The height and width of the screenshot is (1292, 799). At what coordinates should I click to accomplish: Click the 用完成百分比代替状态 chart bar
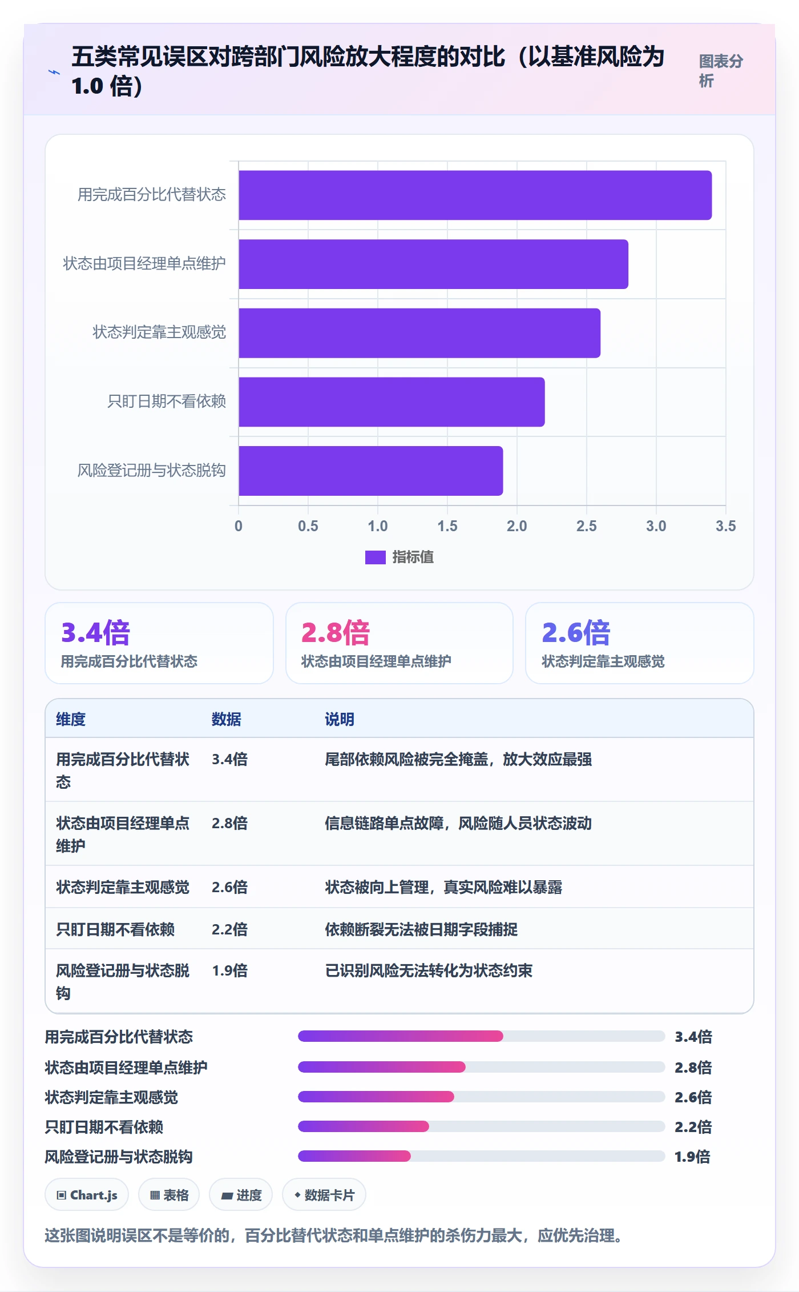tap(475, 195)
